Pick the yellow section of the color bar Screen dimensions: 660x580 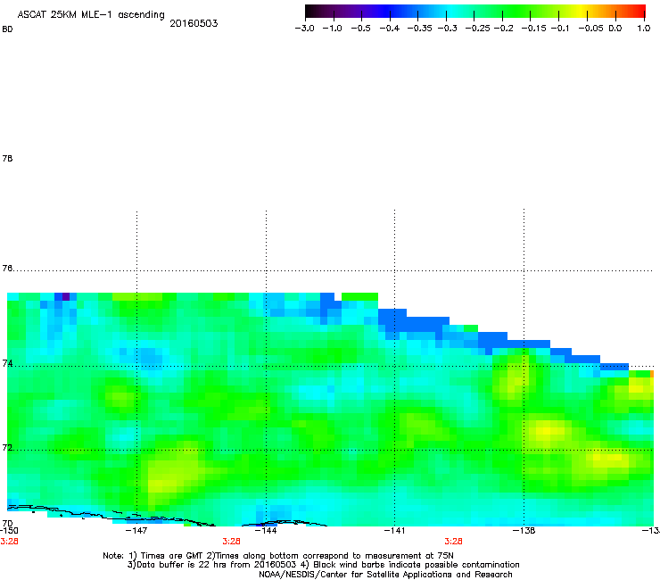pos(583,12)
